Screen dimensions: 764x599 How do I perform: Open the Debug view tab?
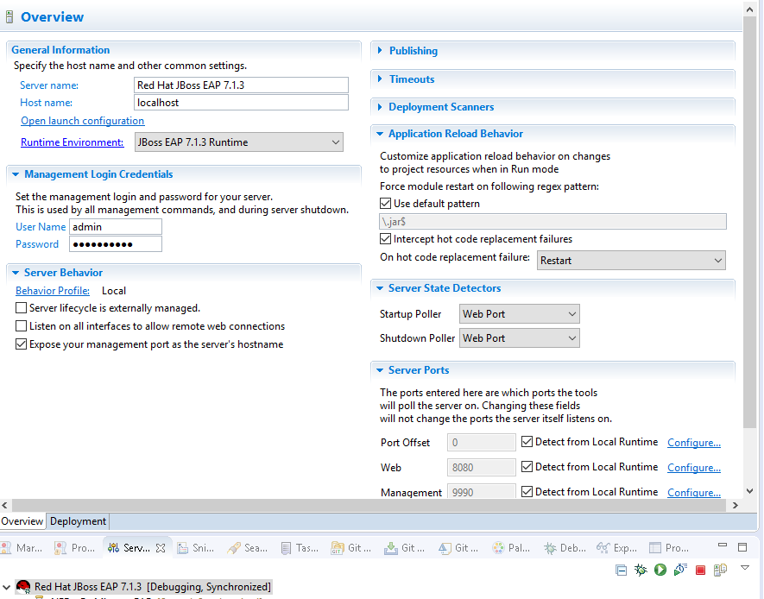(x=565, y=548)
